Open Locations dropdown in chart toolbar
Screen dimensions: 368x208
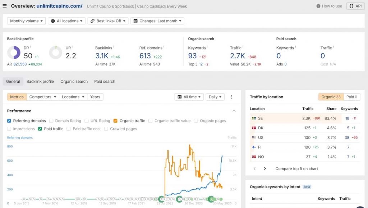[73, 97]
